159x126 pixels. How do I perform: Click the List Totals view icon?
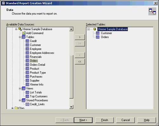(x=27, y=92)
